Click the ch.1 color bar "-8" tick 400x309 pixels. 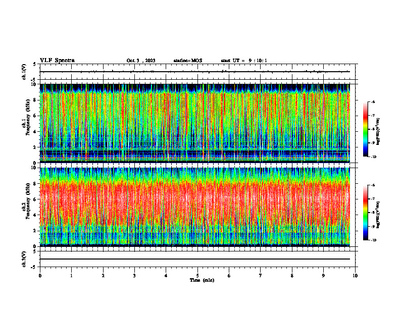373,129
